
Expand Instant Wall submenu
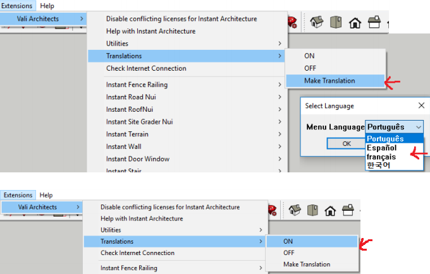pyautogui.click(x=188, y=146)
